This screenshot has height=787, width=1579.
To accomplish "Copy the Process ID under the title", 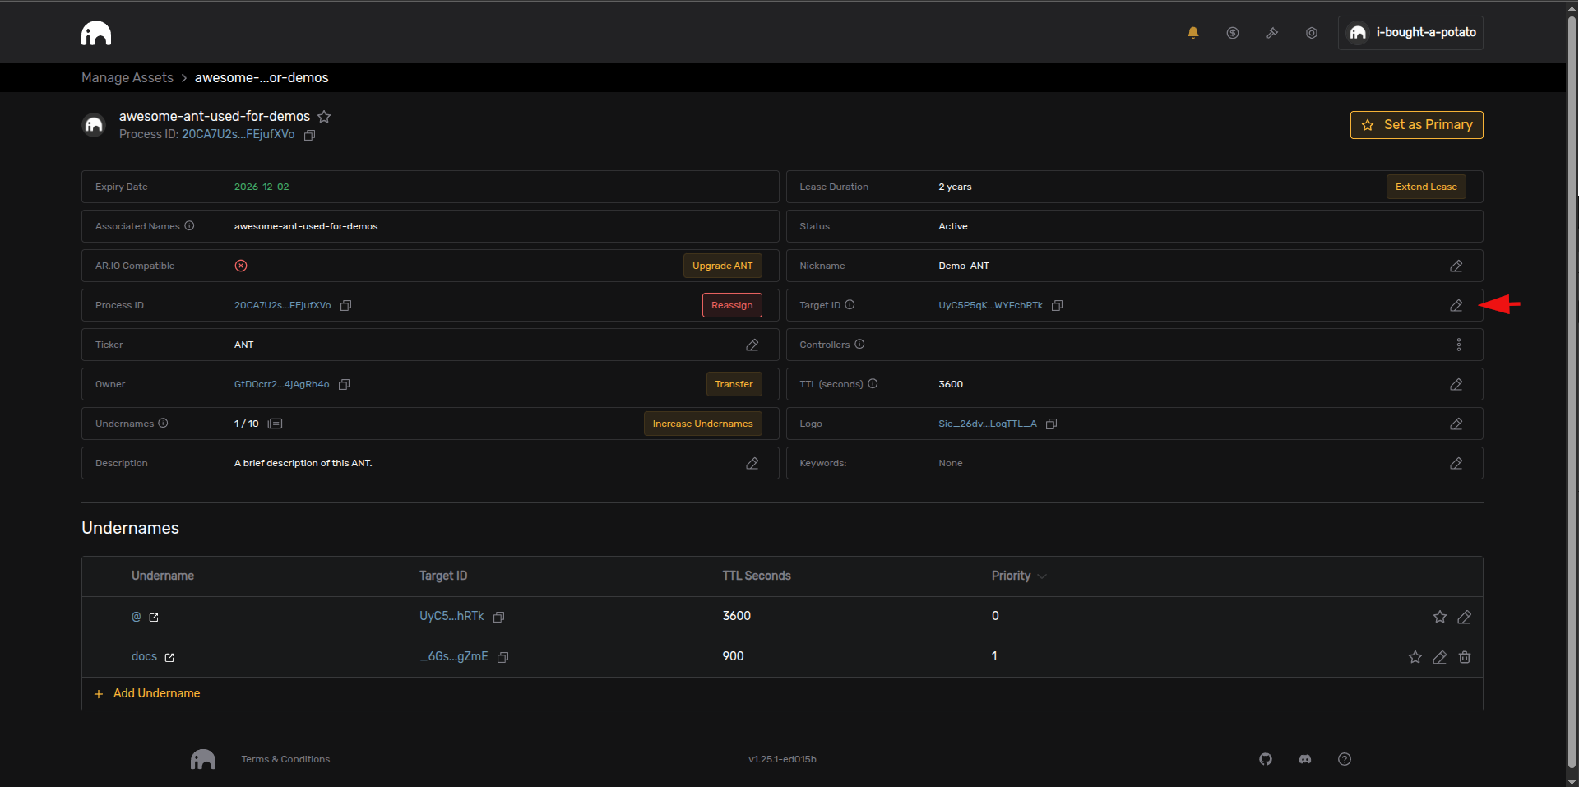I will click(310, 135).
